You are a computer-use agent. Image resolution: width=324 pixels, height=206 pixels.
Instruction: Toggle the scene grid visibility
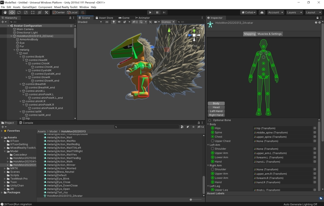click(x=141, y=22)
